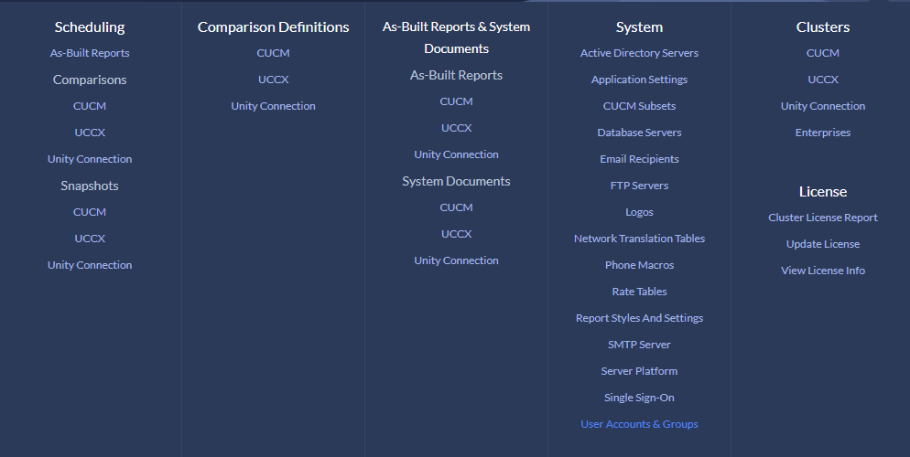This screenshot has width=910, height=457.
Task: Click the As-Built Reports & System Documents heading
Action: coord(456,37)
